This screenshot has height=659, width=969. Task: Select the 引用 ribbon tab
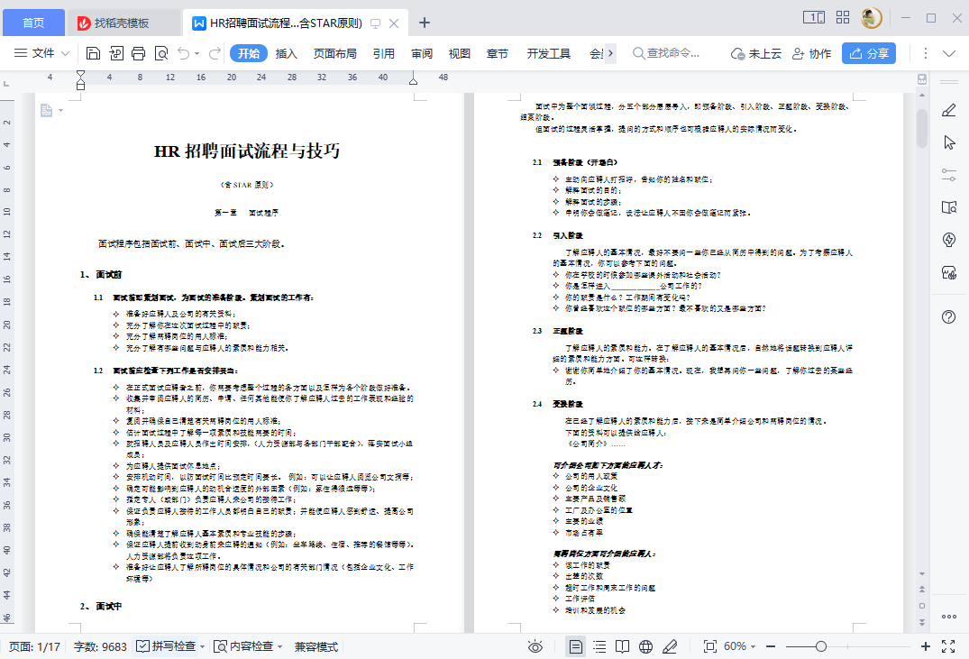pos(384,54)
